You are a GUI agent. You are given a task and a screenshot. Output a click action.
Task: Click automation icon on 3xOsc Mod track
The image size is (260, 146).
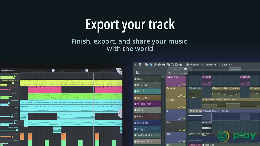pyautogui.click(x=180, y=85)
